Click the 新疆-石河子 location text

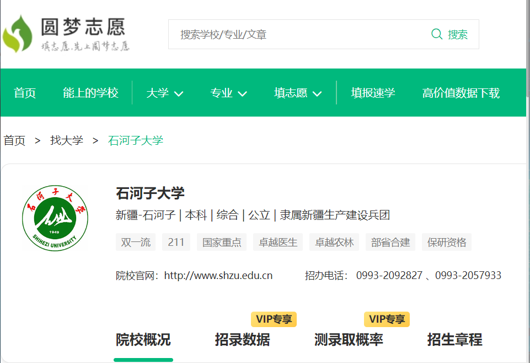pyautogui.click(x=146, y=215)
